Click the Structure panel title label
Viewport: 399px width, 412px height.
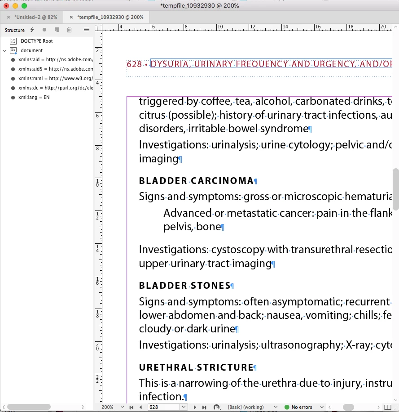pos(15,30)
